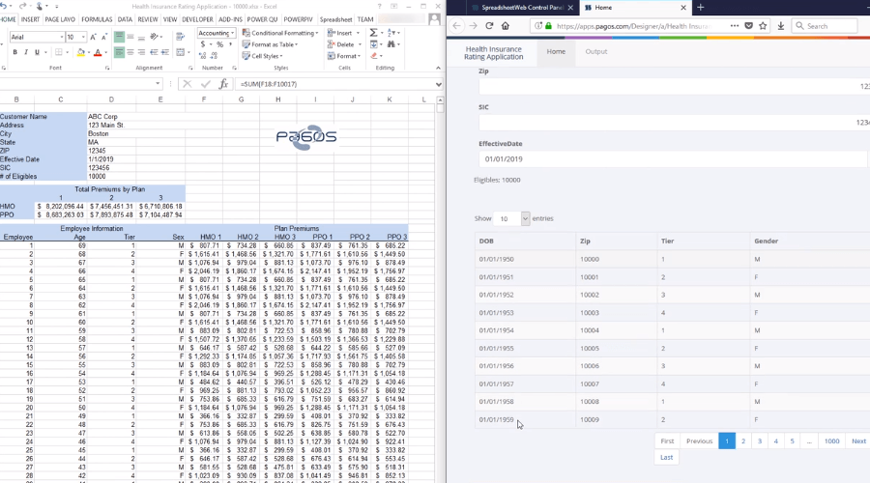Apply Percent Style number format
The height and width of the screenshot is (483, 870).
coord(219,44)
